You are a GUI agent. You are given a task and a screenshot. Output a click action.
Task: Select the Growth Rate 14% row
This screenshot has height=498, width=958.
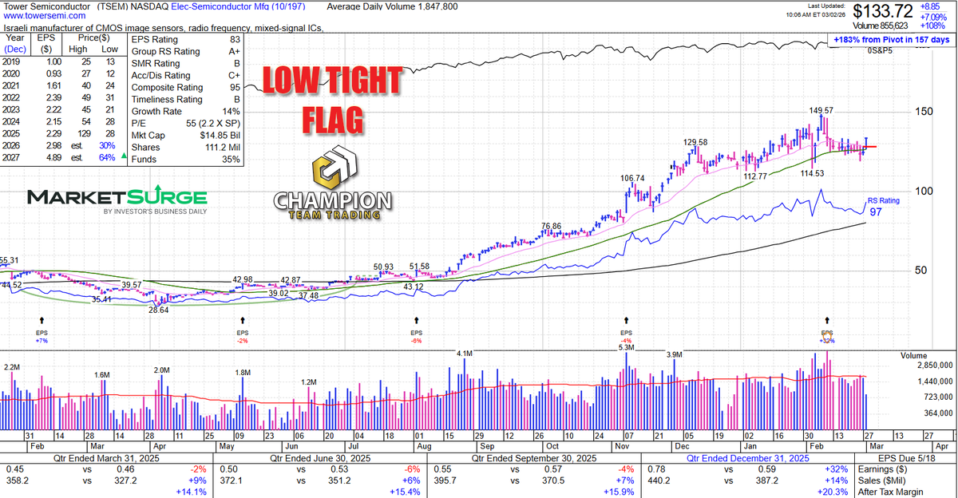pyautogui.click(x=185, y=111)
